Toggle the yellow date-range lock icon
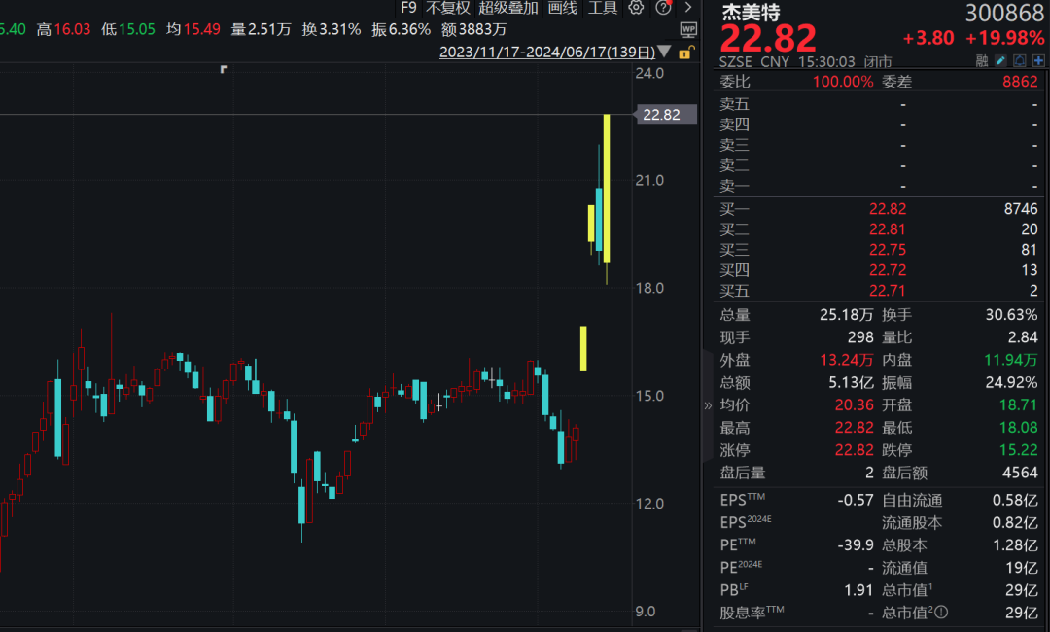 [x=685, y=53]
